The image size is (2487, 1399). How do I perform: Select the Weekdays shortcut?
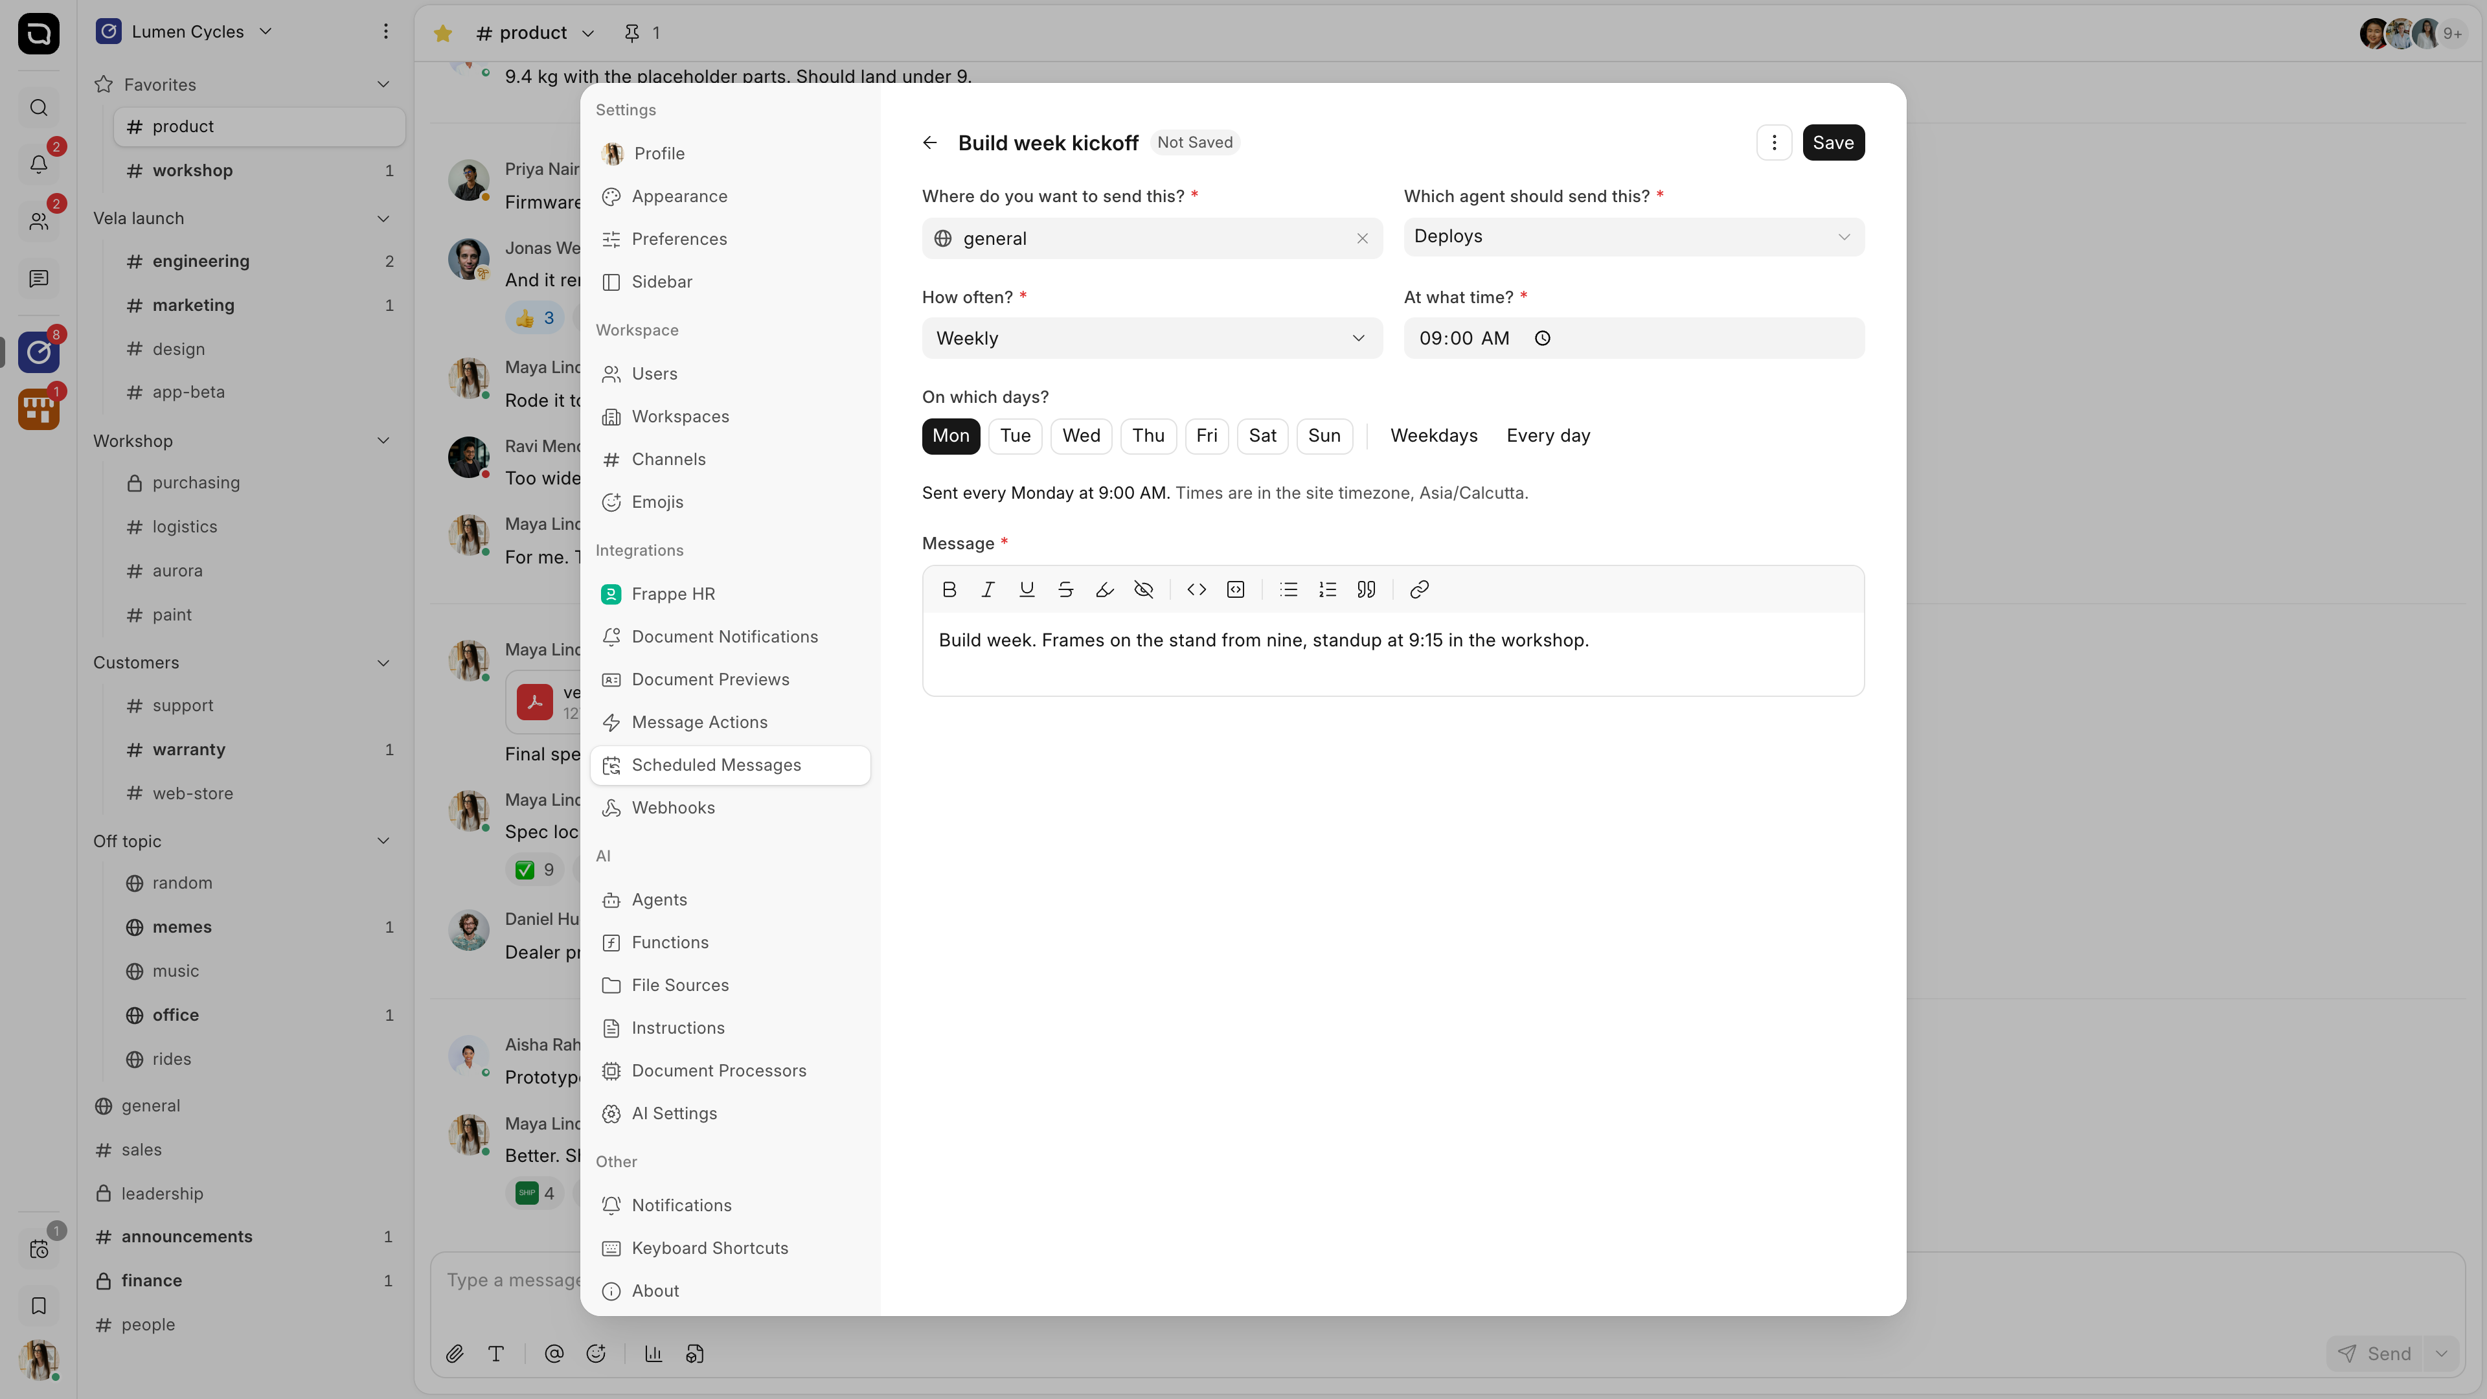1434,435
